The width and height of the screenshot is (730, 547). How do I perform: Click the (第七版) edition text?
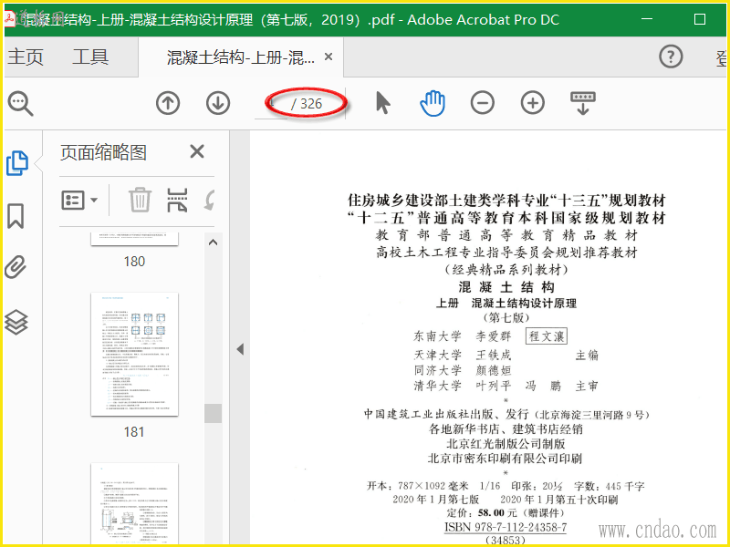506,318
